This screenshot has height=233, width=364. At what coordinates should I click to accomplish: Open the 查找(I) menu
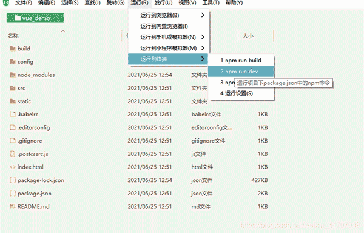coord(92,3)
